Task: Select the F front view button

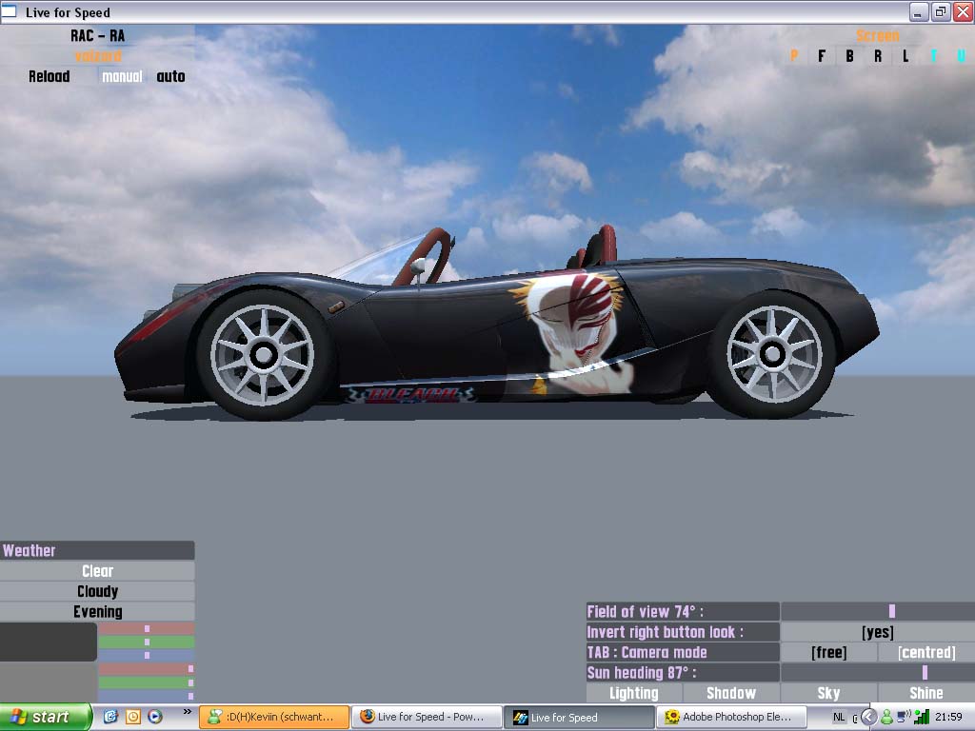Action: point(822,56)
